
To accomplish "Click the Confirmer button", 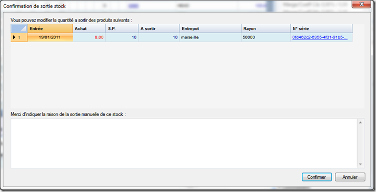I will tap(317, 177).
